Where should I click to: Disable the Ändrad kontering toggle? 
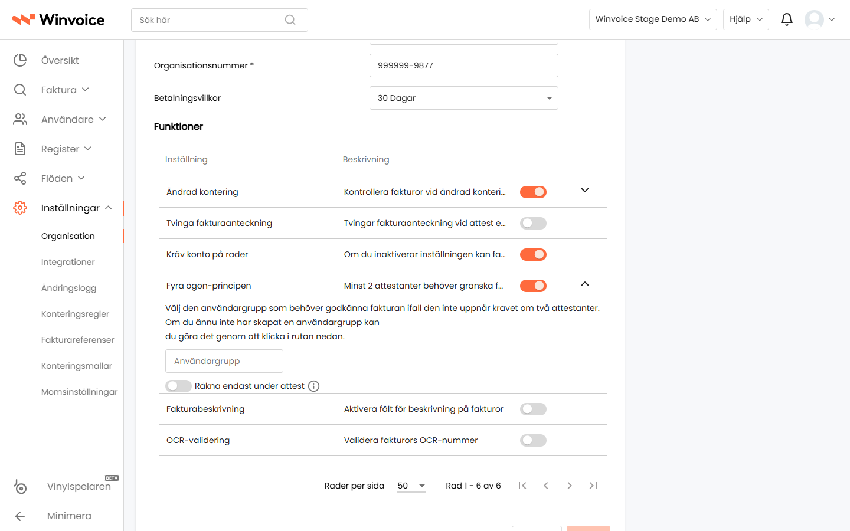(533, 192)
